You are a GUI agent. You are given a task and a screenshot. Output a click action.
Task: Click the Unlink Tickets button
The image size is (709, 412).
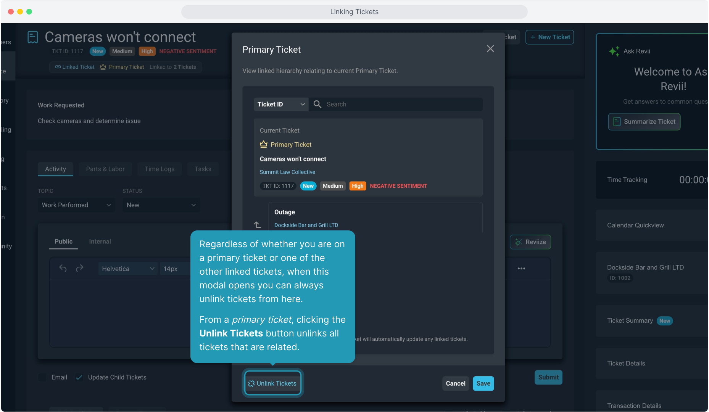point(272,383)
